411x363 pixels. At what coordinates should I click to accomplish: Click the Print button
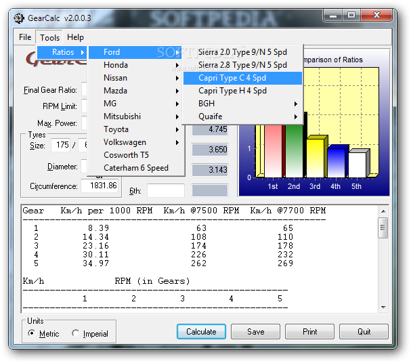[x=310, y=332]
